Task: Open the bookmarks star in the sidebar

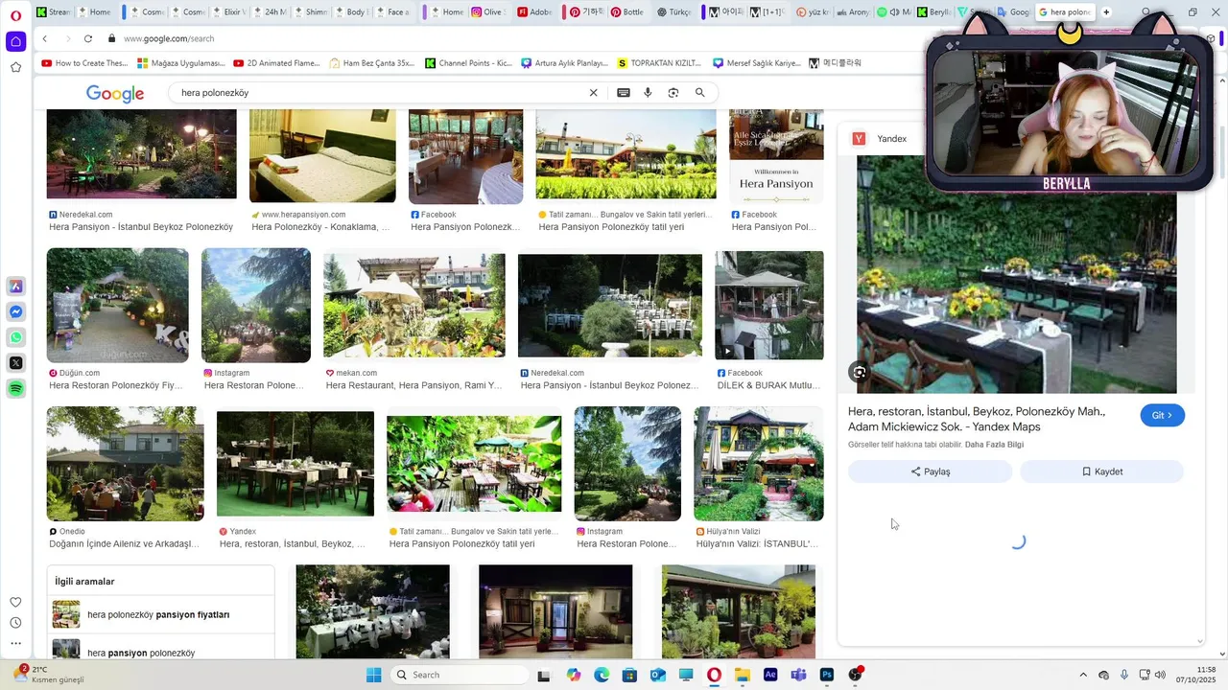Action: click(15, 67)
